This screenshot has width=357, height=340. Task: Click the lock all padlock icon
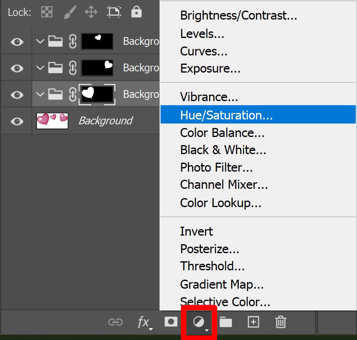(x=137, y=12)
